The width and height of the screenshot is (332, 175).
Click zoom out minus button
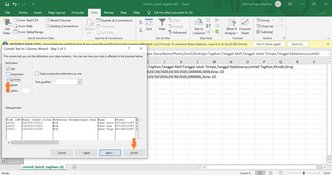click(x=288, y=173)
